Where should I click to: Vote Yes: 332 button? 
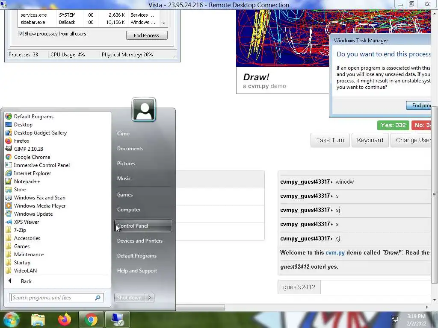393,125
